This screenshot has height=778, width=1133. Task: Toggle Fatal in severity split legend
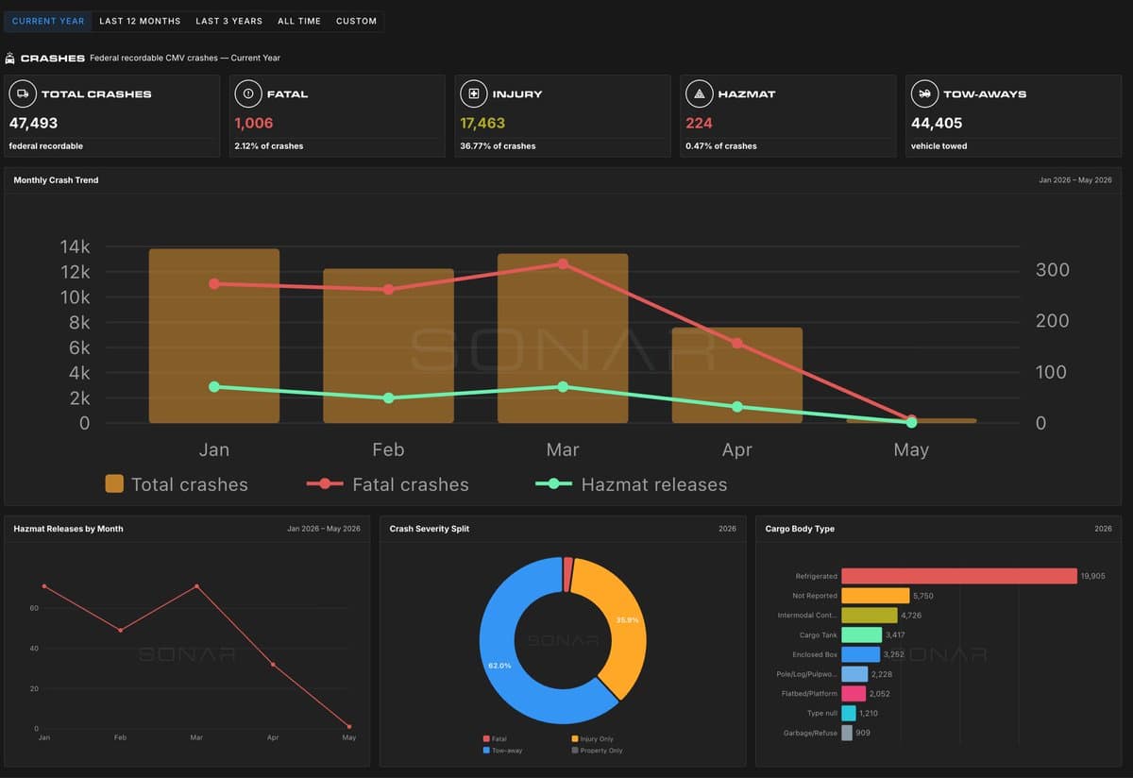495,739
